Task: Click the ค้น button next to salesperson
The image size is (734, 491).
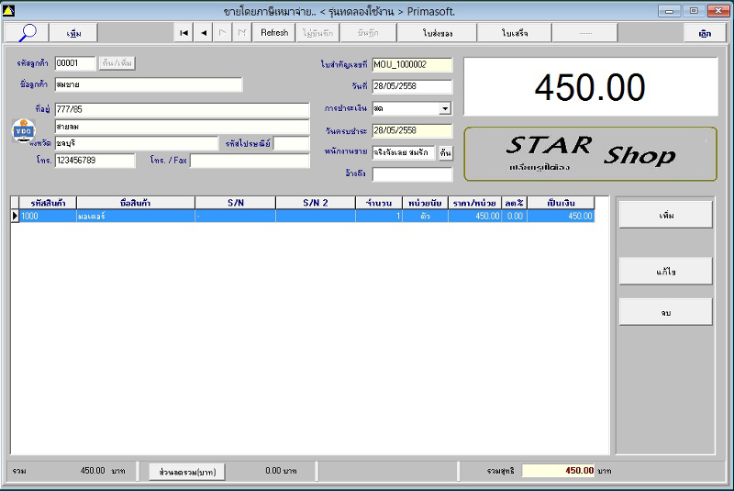Action: 445,153
